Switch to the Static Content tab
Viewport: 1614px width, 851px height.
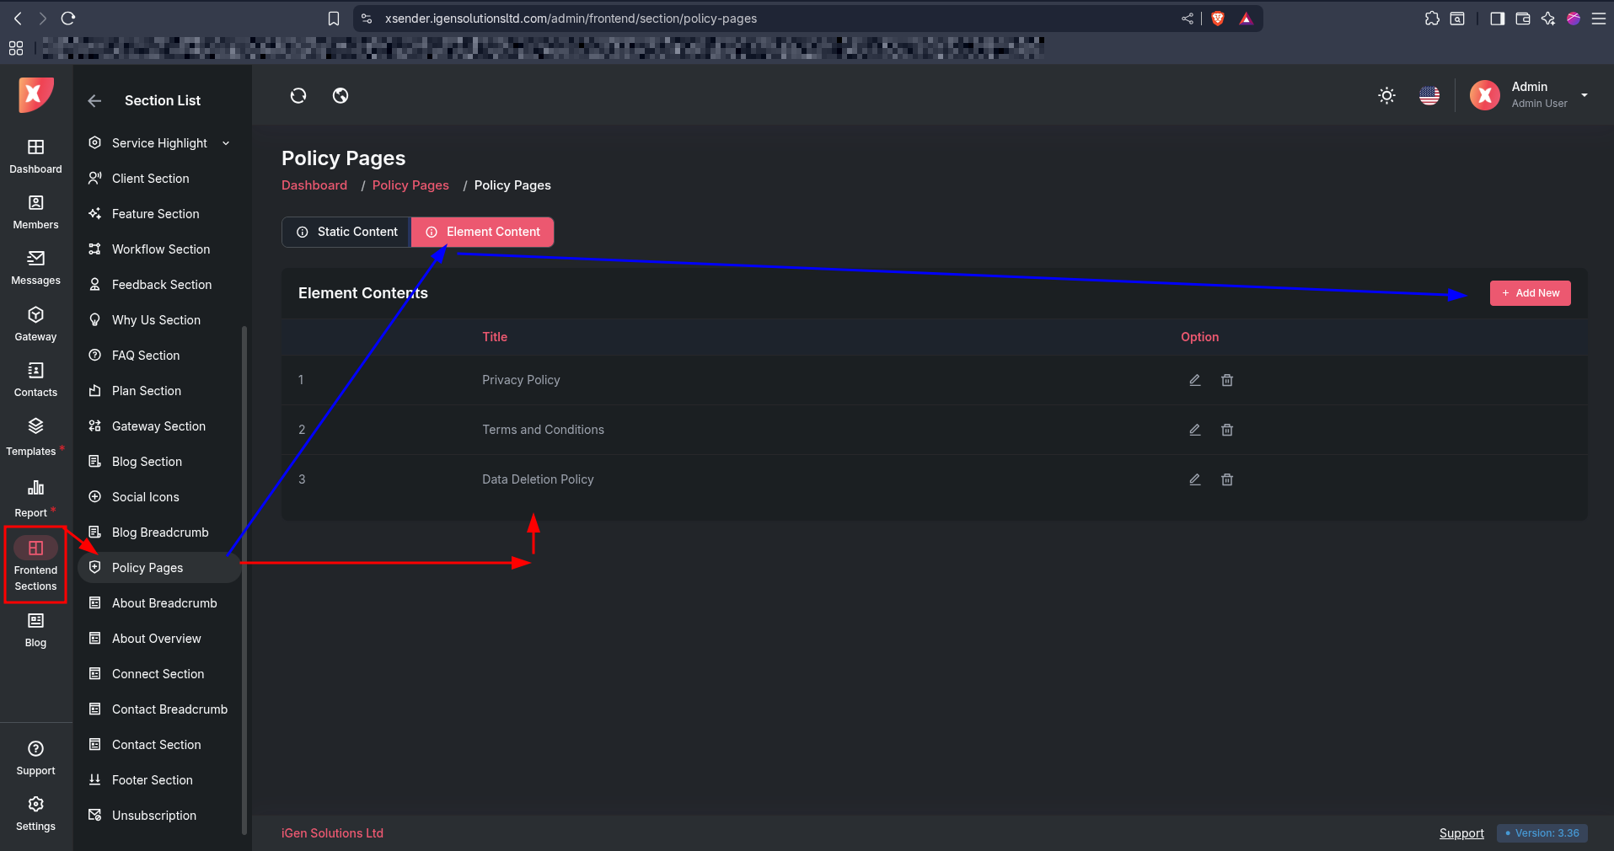pyautogui.click(x=346, y=232)
